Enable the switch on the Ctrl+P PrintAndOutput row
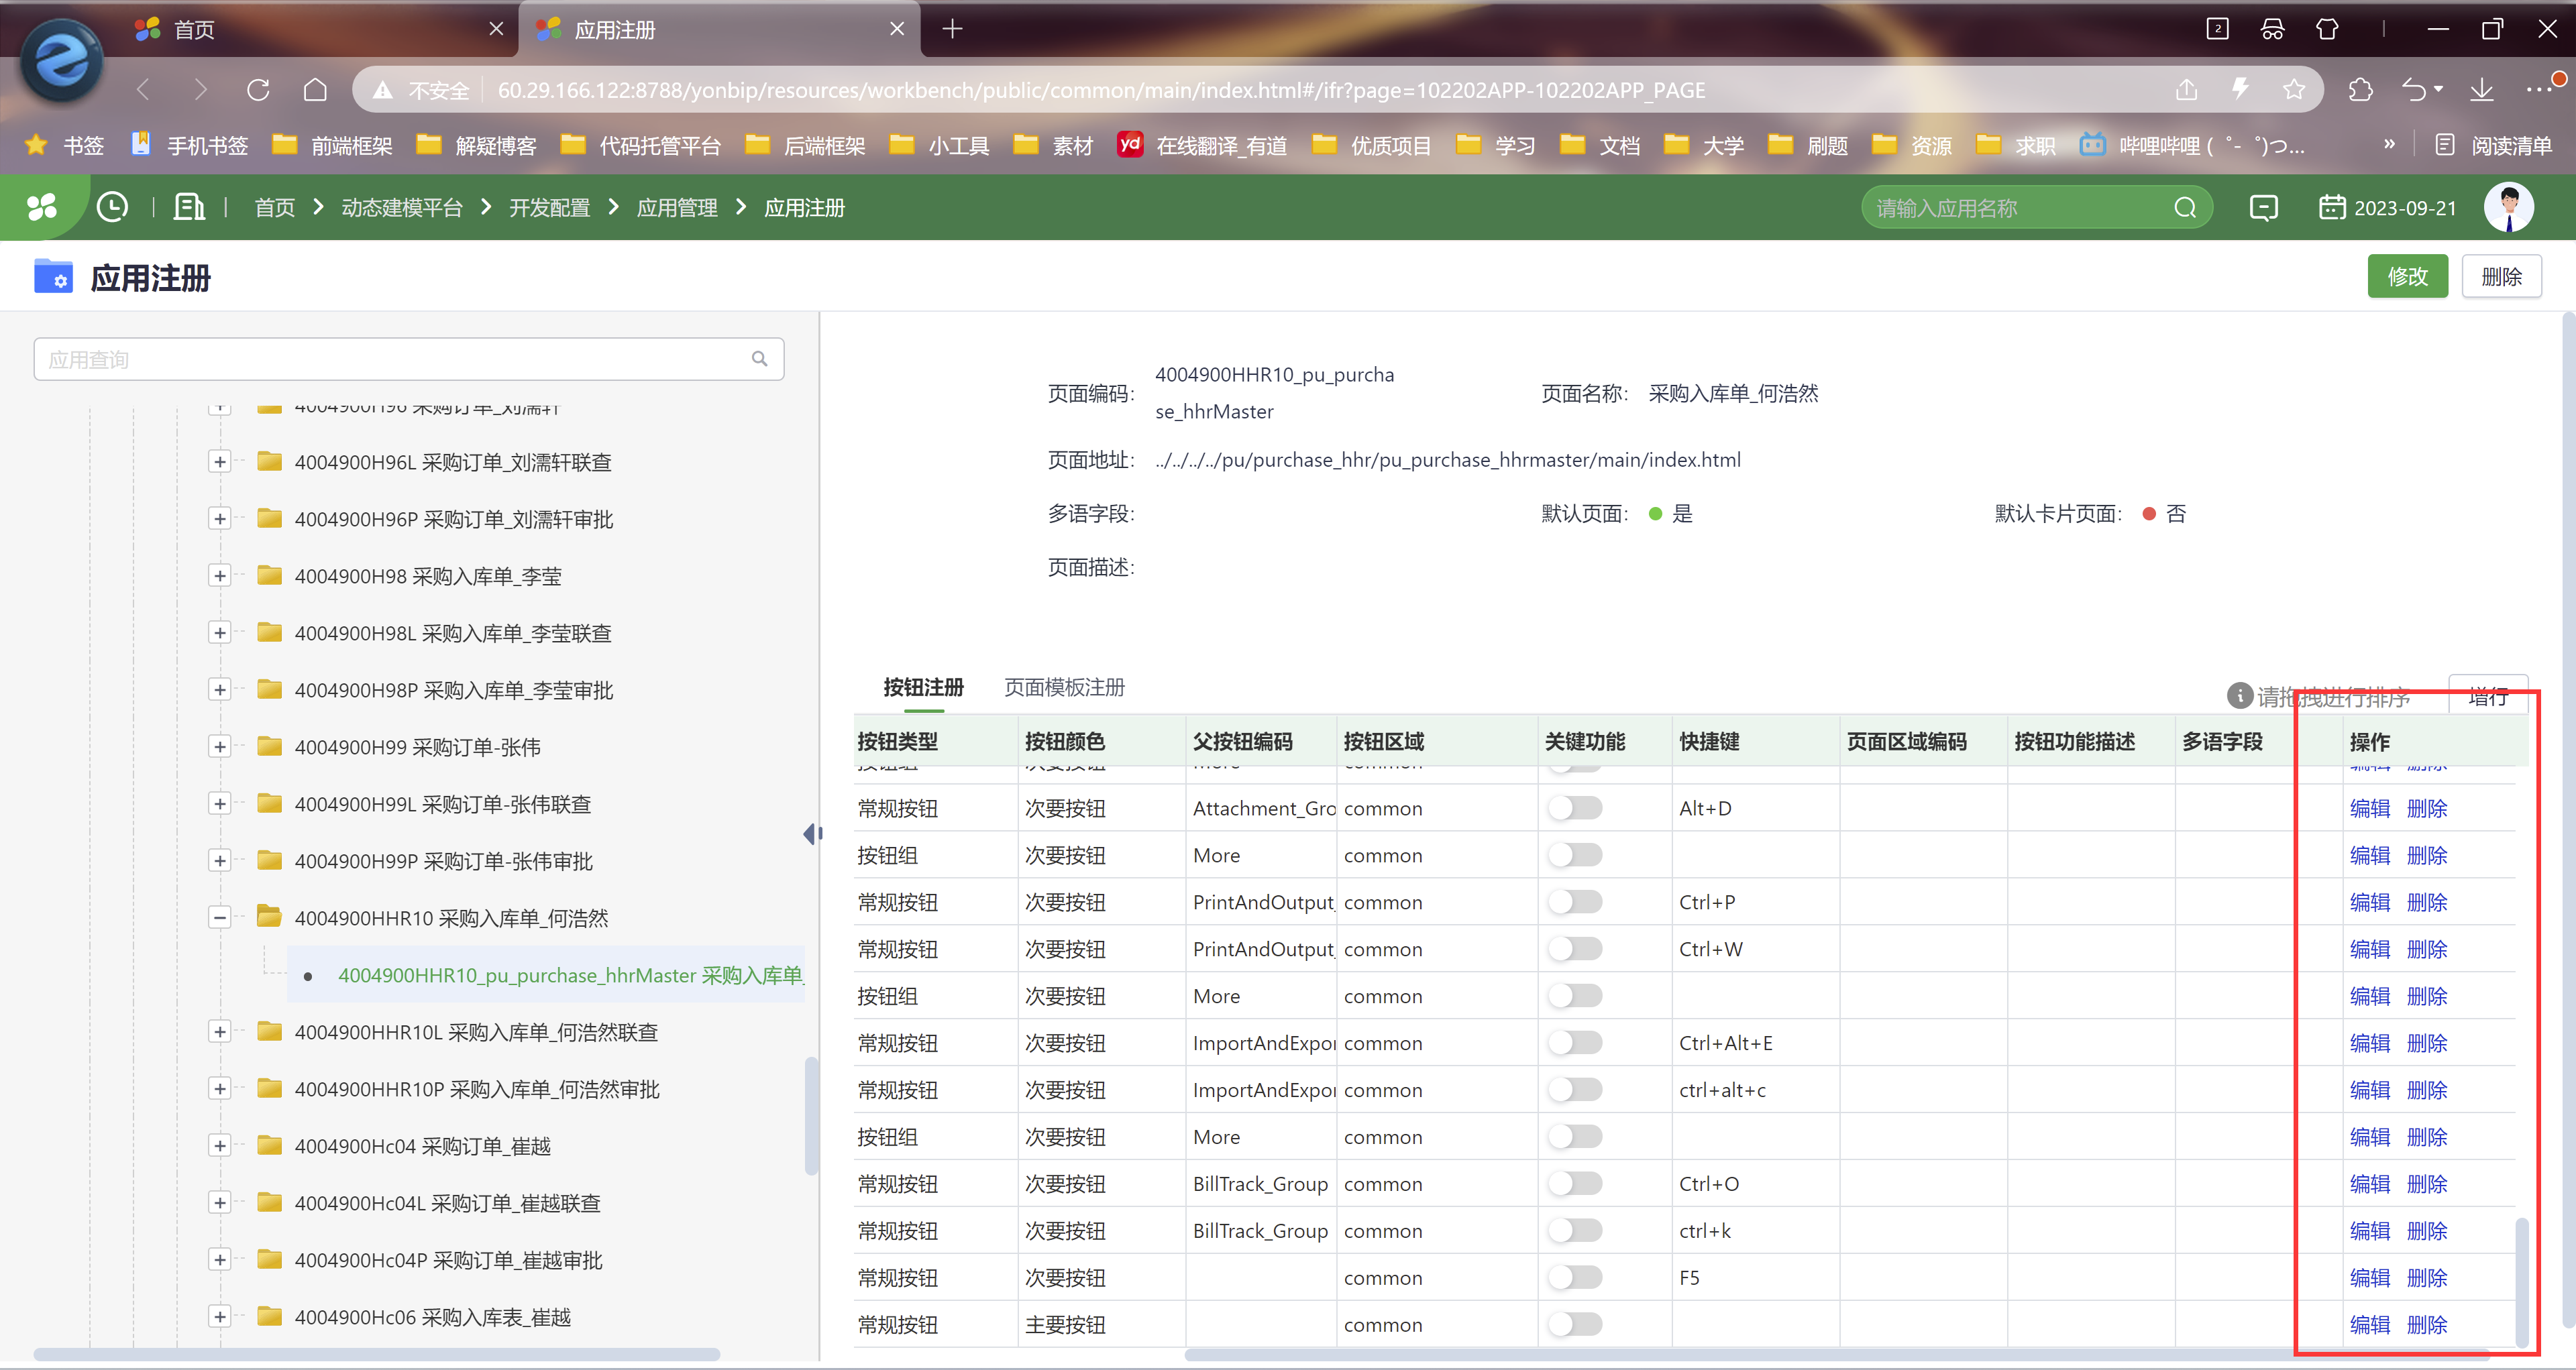The image size is (2576, 1370). [x=1576, y=901]
